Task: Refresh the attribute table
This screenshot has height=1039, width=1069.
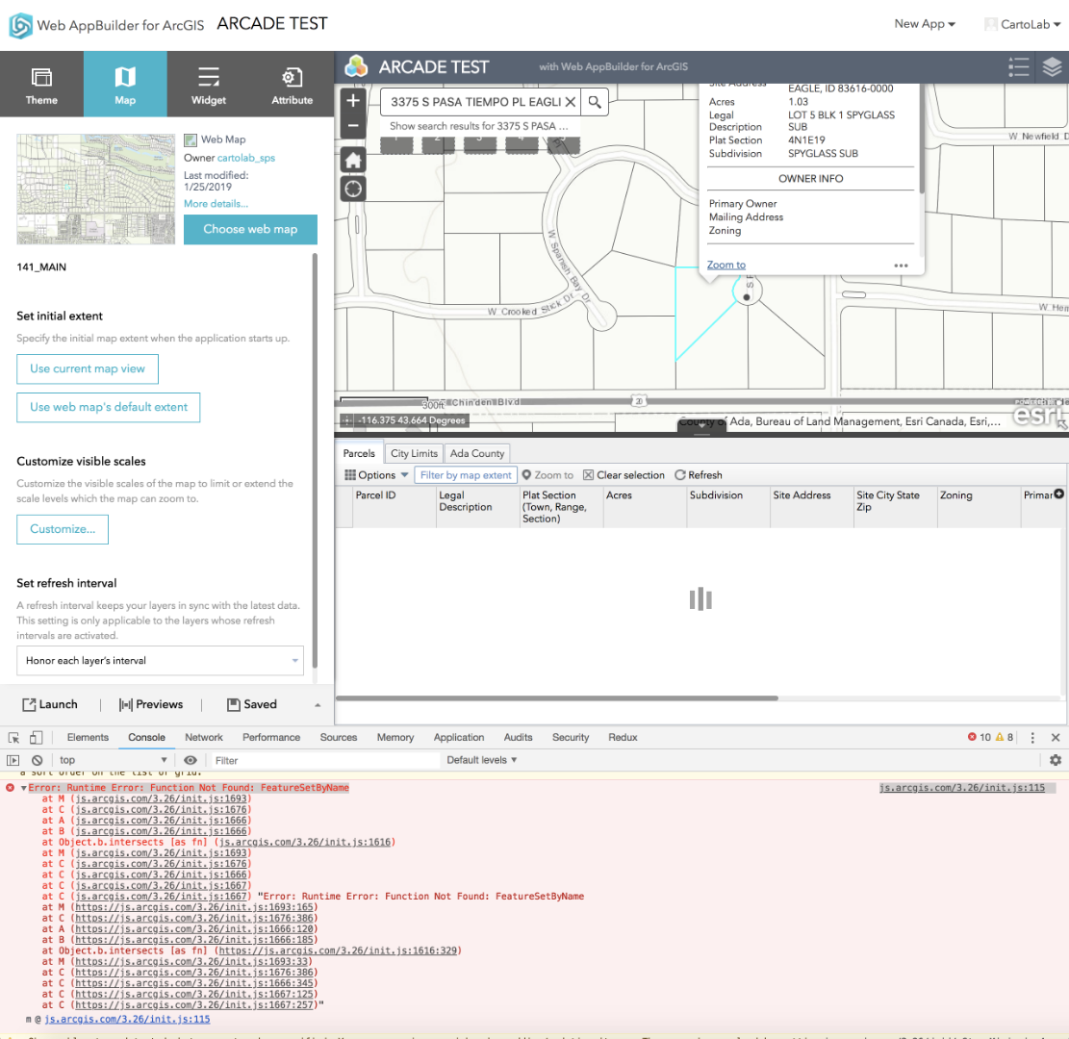Action: tap(699, 475)
